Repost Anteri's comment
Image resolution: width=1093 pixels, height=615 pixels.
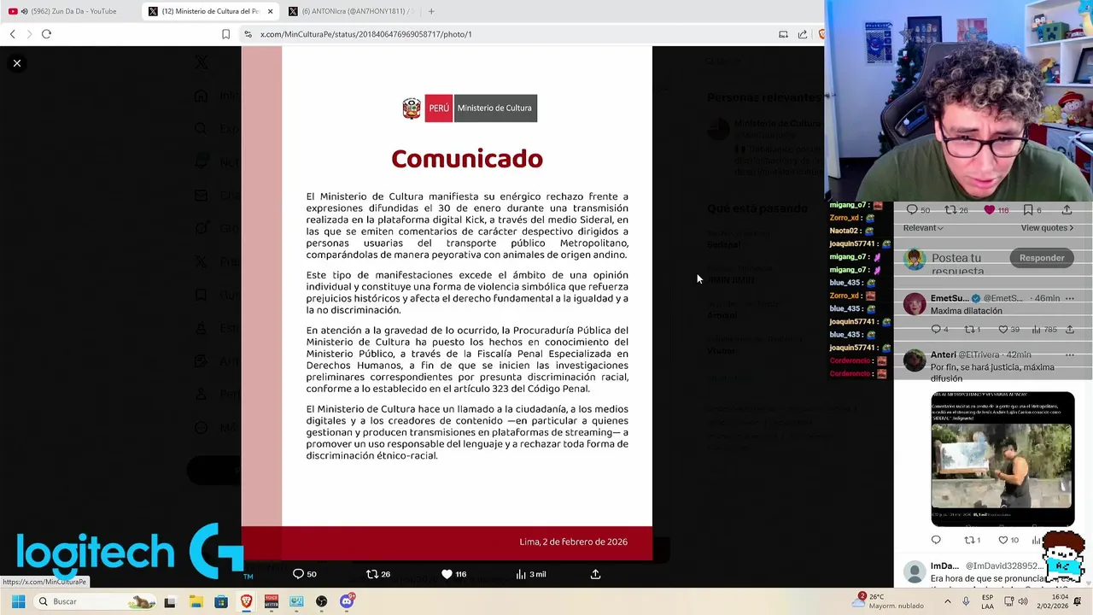tap(973, 540)
